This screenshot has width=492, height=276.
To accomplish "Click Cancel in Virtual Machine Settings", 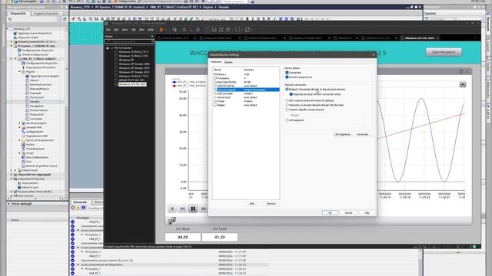I will pos(348,213).
